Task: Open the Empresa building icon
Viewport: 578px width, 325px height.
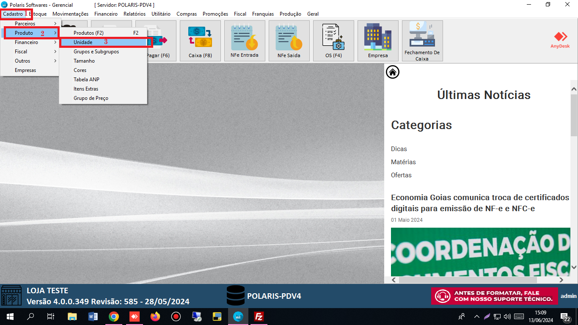Action: coord(378,40)
